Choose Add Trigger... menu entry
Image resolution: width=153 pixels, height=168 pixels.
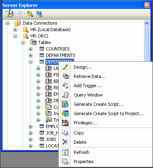click(105, 86)
